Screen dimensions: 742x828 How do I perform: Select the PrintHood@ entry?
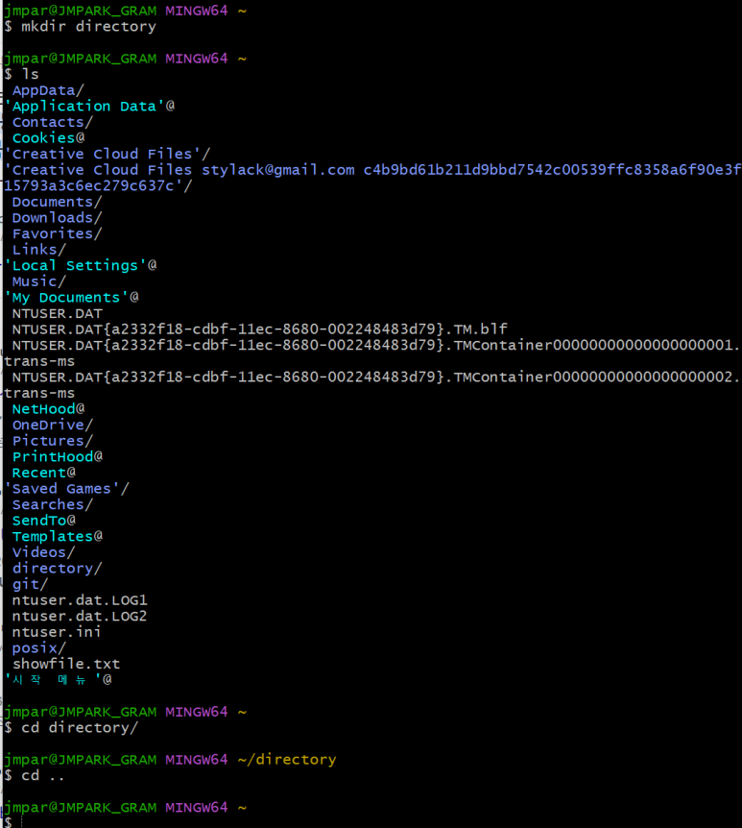(57, 456)
